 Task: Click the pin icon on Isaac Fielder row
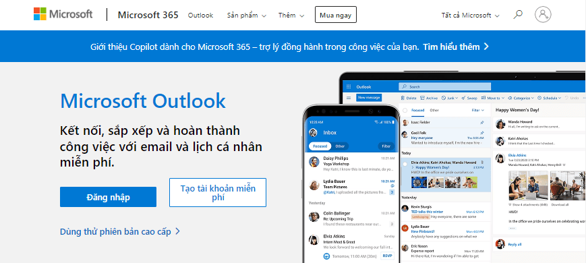[482, 122]
